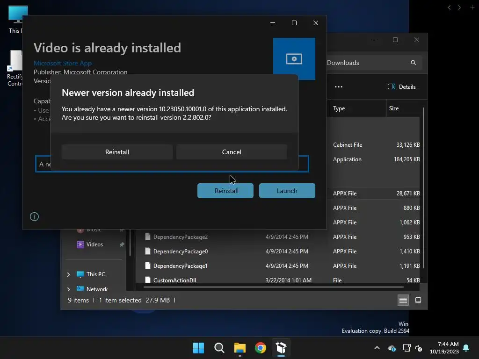This screenshot has width=479, height=359.
Task: Click the Explorer horizontal scrollbar
Action: click(273, 287)
